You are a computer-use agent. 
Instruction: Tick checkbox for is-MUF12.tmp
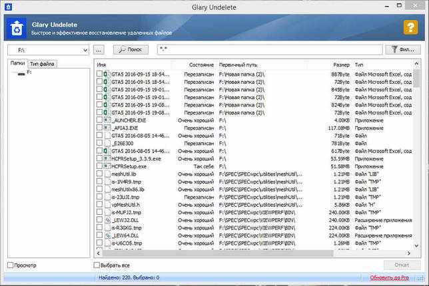click(x=99, y=212)
